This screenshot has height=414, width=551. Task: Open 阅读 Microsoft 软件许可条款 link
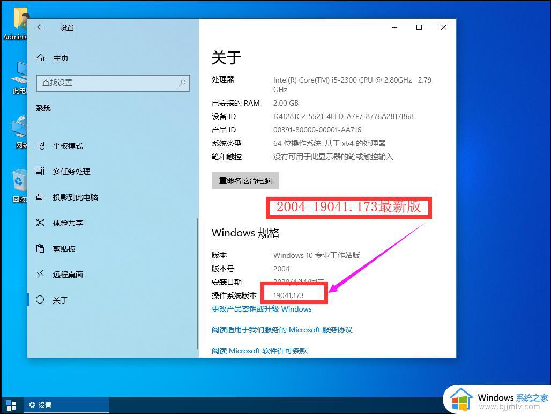[259, 350]
